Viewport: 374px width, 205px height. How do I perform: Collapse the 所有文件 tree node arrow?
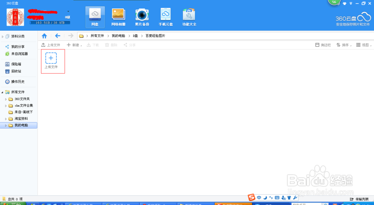(3, 92)
